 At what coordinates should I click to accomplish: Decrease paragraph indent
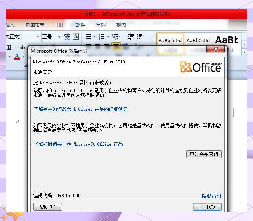[131, 37]
